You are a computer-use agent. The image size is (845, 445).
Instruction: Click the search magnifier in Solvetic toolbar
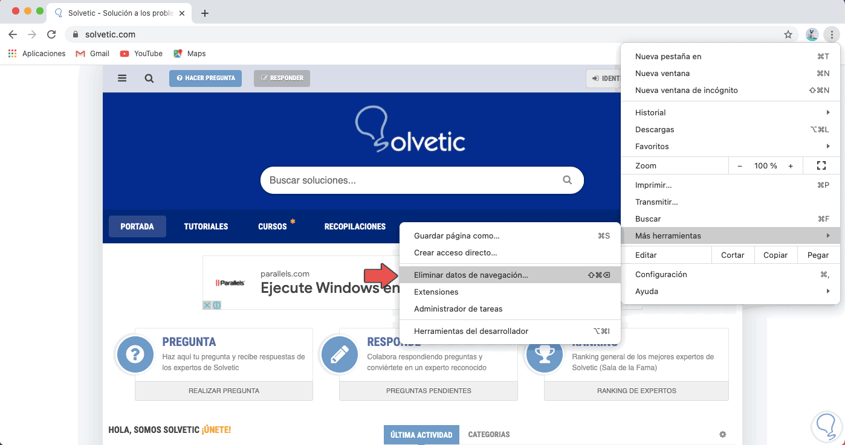[x=149, y=78]
